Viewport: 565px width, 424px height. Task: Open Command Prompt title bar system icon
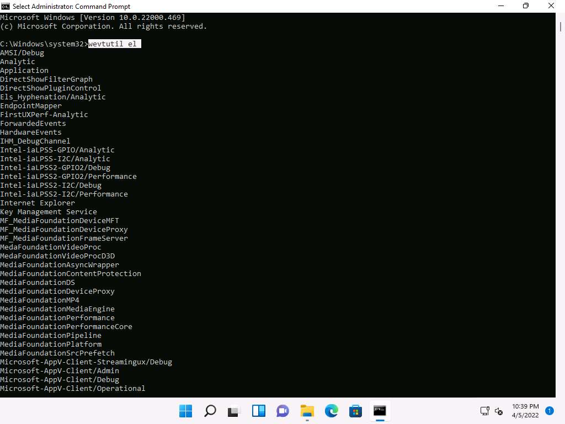click(x=6, y=6)
